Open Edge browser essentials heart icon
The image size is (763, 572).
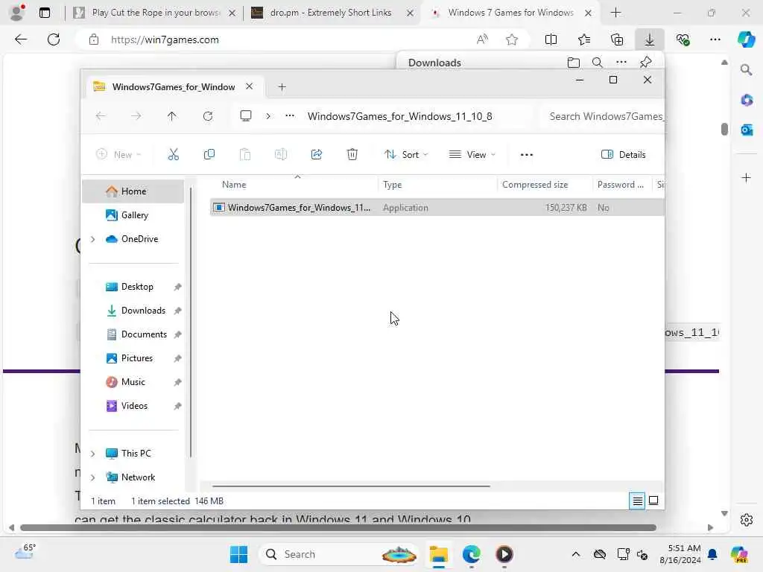tap(683, 40)
